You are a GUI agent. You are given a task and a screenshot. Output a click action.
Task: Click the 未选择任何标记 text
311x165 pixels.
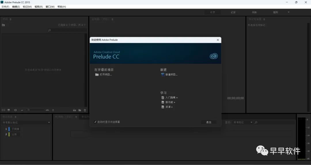(x=256, y=25)
